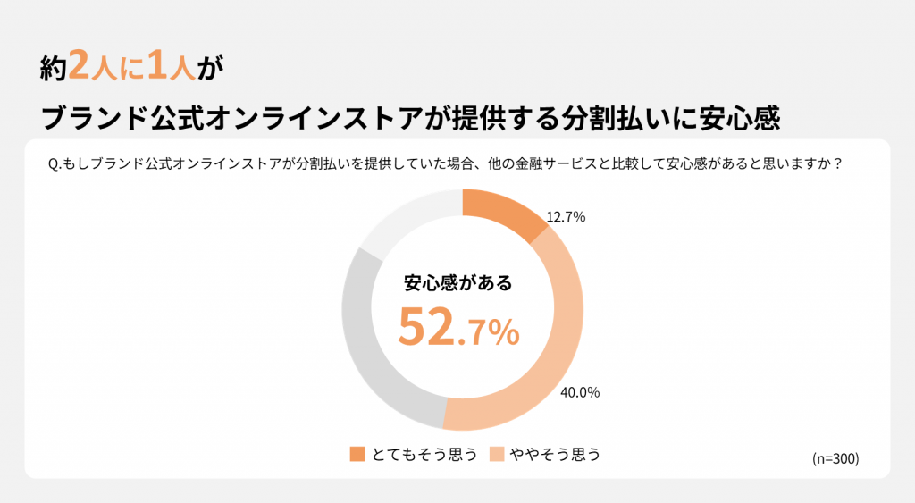This screenshot has height=503, width=915.
Task: Click the large 52.7% center value
Action: point(458,328)
